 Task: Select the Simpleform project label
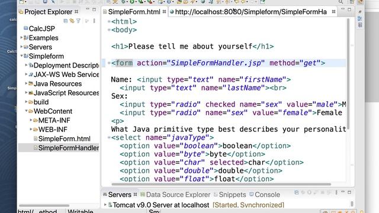(46, 56)
